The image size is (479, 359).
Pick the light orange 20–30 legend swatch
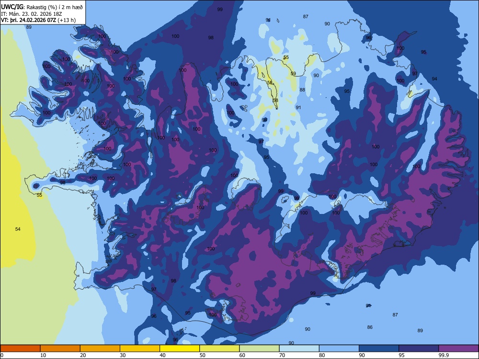pyautogui.click(x=100, y=348)
